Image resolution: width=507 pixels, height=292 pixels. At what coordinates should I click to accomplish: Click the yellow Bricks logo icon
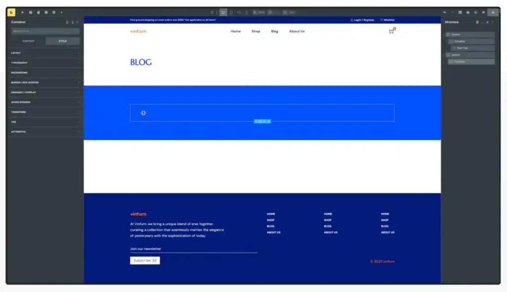coord(11,12)
